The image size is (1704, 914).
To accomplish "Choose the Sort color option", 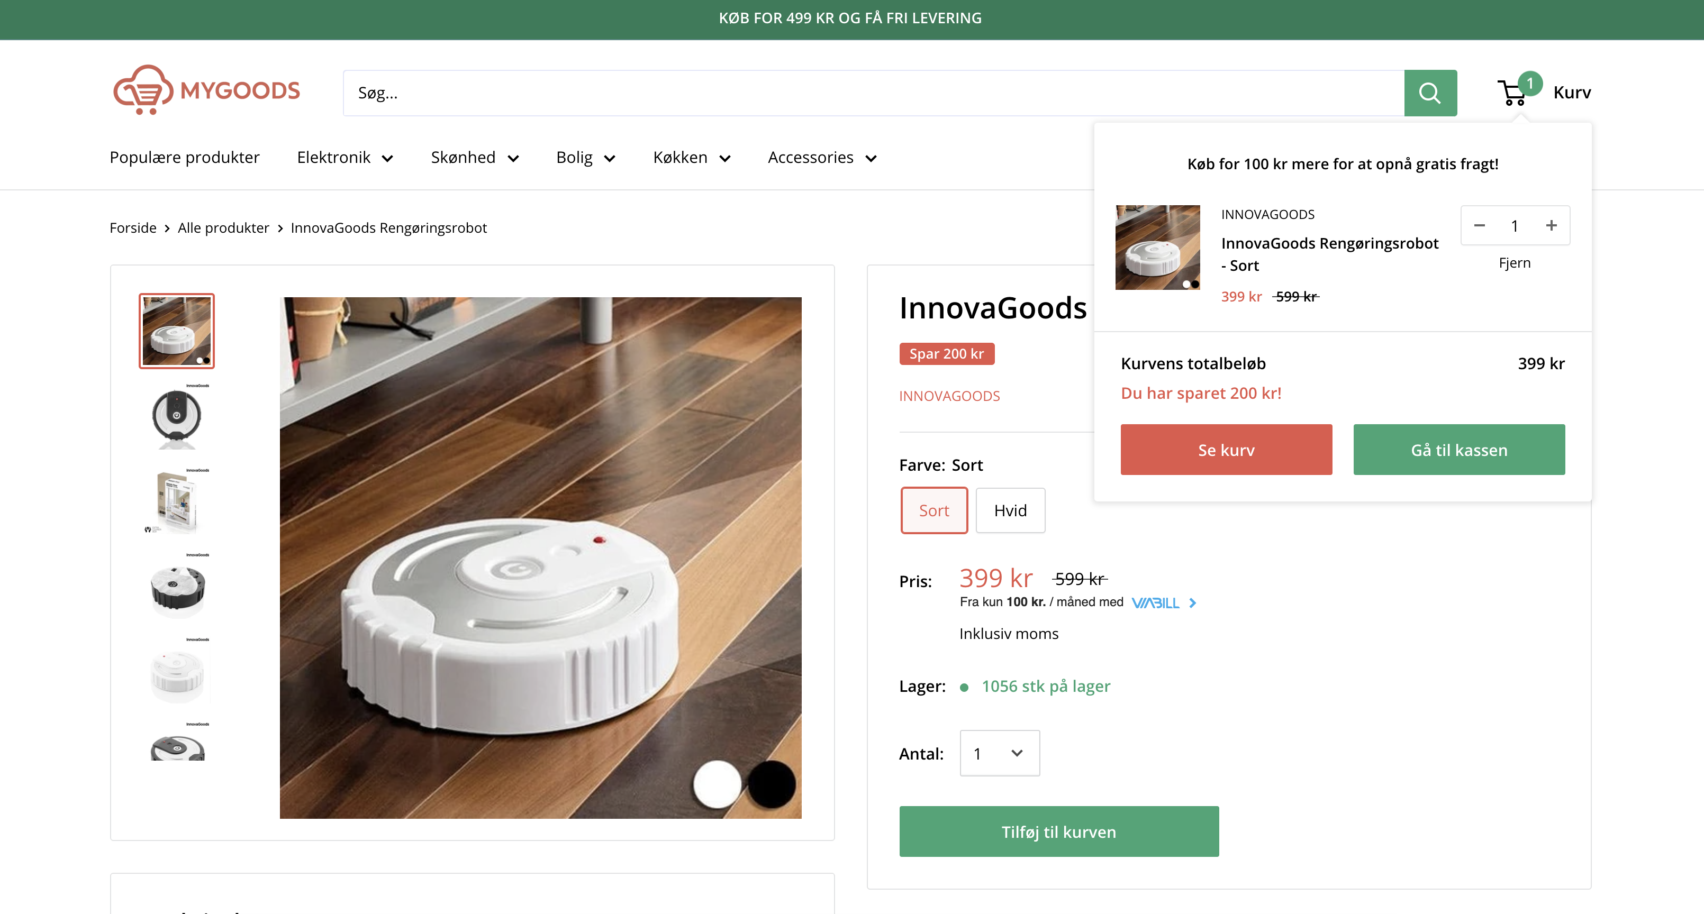I will [933, 510].
